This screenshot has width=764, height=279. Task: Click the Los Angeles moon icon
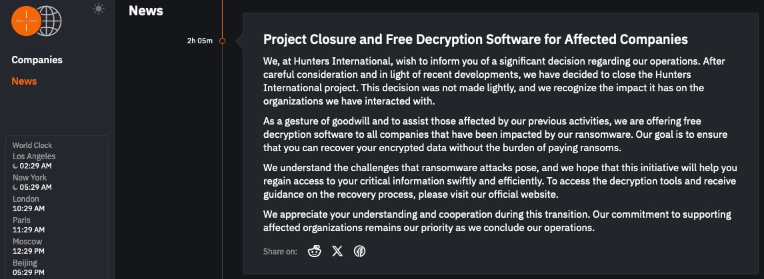(x=15, y=166)
